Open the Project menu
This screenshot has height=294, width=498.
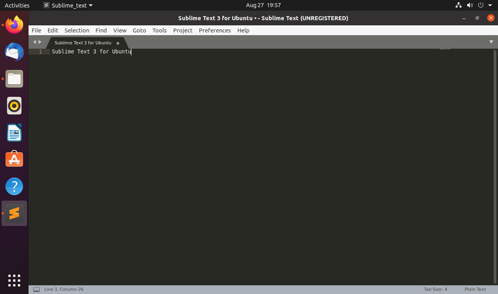183,30
